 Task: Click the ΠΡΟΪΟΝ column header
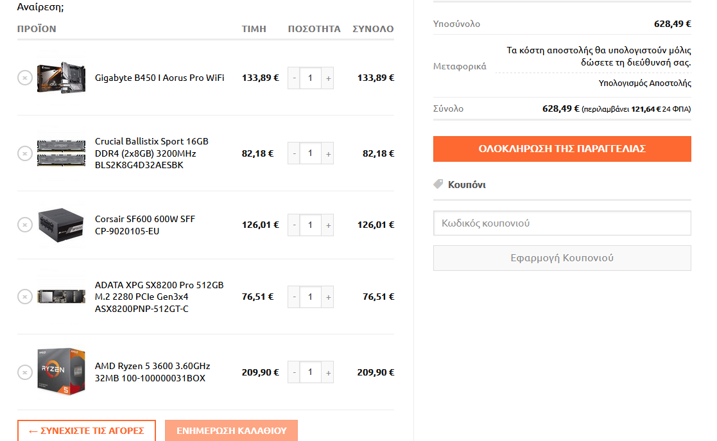tap(37, 29)
